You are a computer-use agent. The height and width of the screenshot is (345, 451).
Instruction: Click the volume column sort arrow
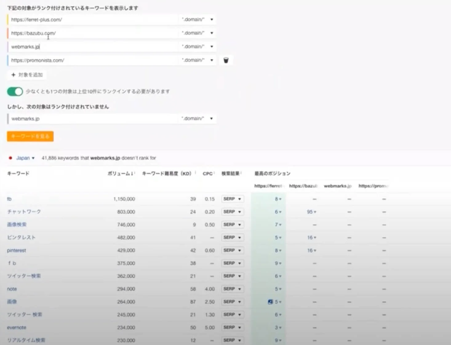[132, 173]
